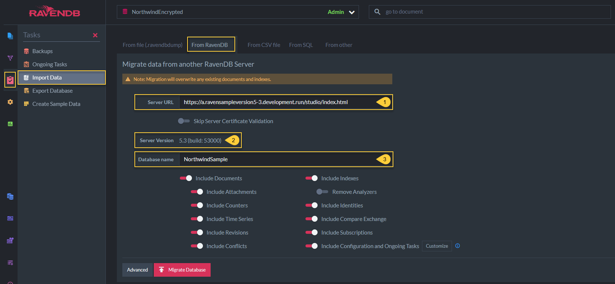The image size is (615, 284).
Task: Toggle Include Conflicts switch
Action: [197, 246]
